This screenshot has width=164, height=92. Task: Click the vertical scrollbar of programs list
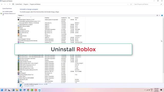(x=163, y=45)
